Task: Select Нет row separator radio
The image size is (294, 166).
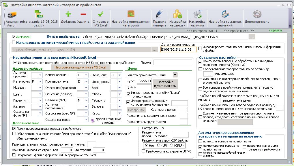Action: coord(147,145)
